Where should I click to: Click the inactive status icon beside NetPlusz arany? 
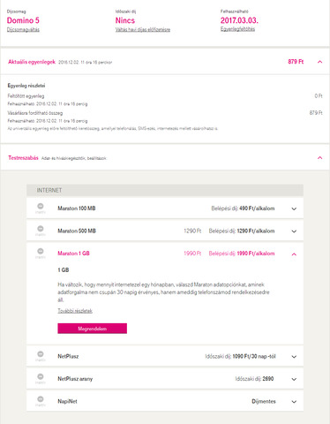[41, 376]
